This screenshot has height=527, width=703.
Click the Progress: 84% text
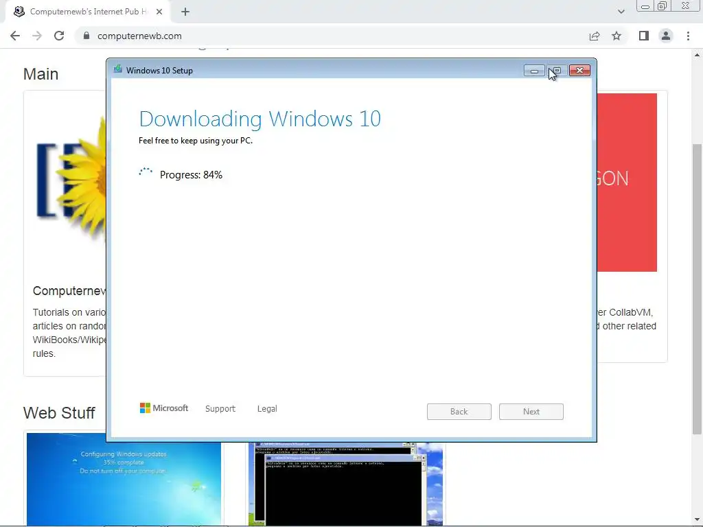(191, 175)
